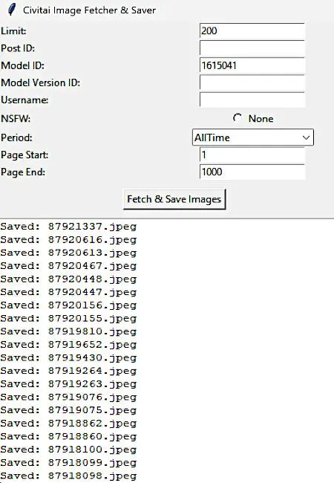Click log line Saved: 87921337.jpeg
334x483 pixels.
click(x=68, y=227)
